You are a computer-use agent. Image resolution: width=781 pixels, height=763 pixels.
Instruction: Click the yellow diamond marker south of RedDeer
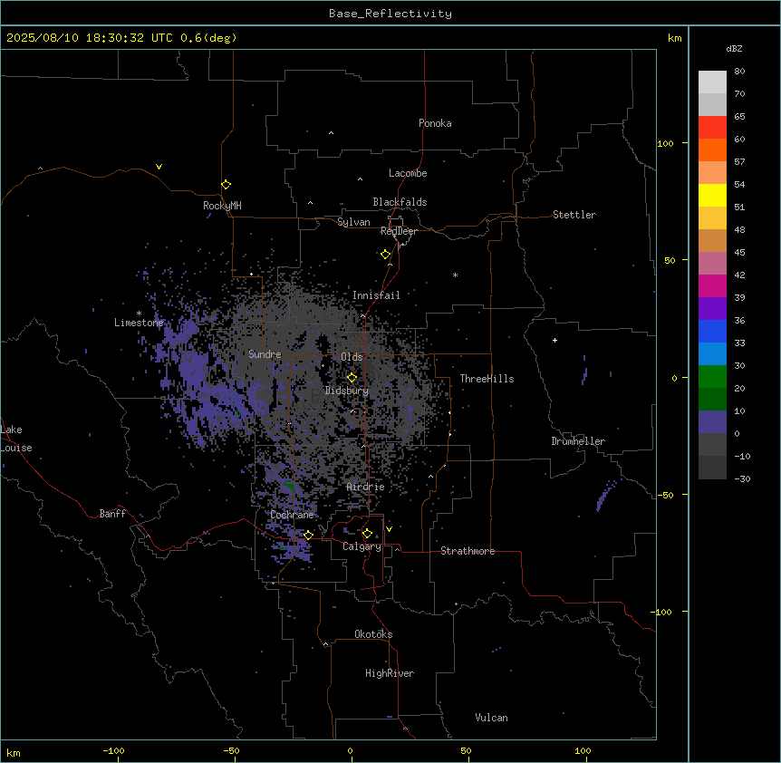coord(385,254)
